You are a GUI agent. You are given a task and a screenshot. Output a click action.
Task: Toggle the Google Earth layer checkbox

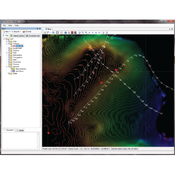pyautogui.click(x=9, y=48)
